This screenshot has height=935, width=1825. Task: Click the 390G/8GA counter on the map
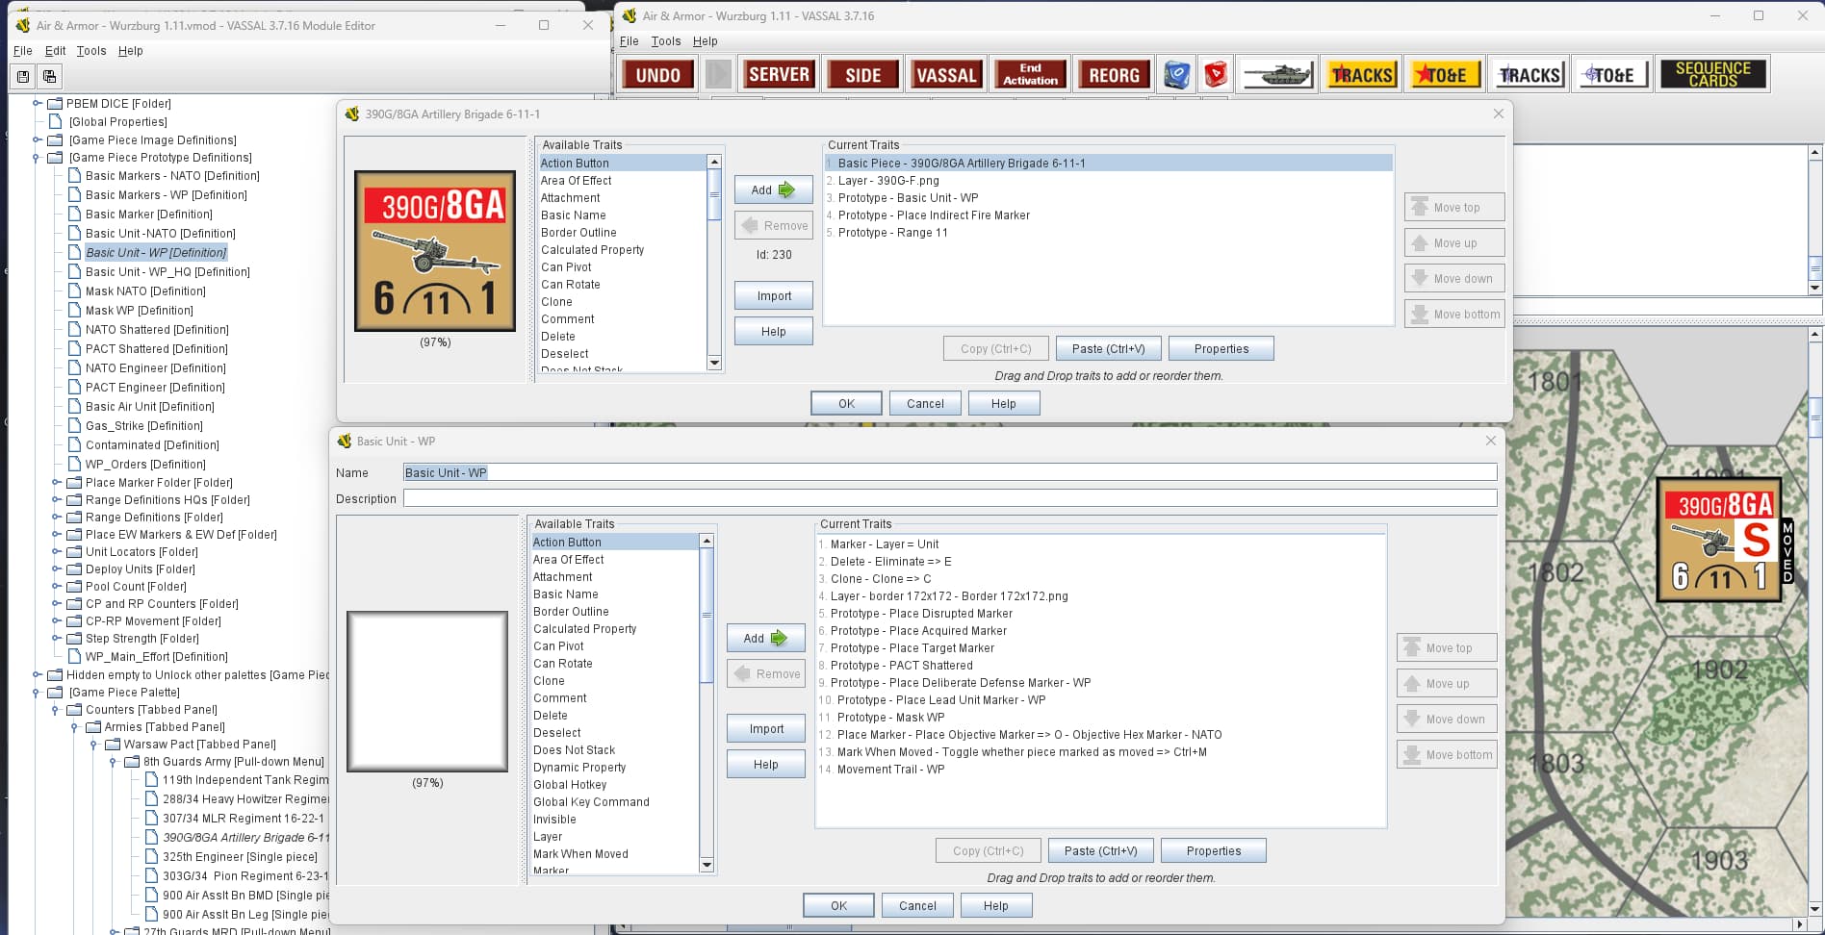tap(1718, 540)
